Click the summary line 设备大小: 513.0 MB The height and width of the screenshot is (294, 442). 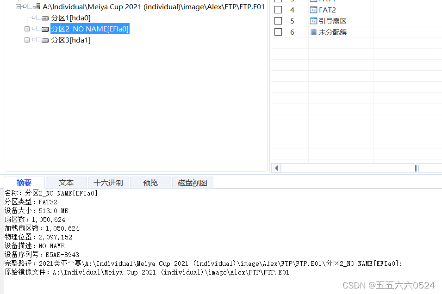pos(37,211)
